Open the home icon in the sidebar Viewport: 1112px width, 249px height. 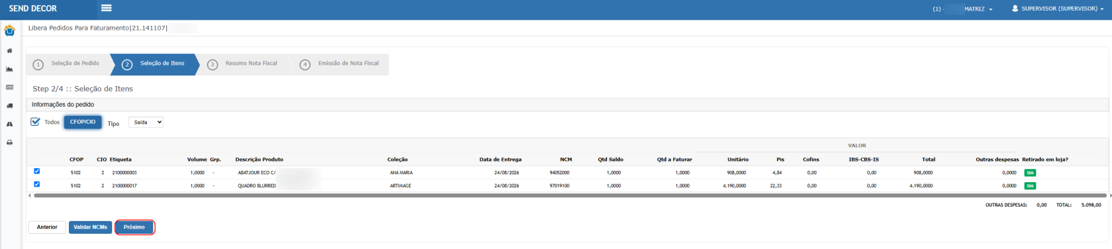point(9,51)
